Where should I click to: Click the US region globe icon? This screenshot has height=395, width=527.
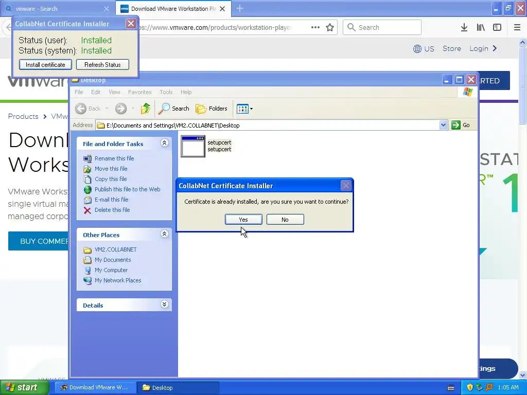coord(417,49)
